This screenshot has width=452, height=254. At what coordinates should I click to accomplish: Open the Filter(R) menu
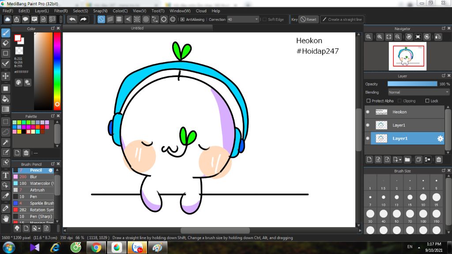(61, 11)
